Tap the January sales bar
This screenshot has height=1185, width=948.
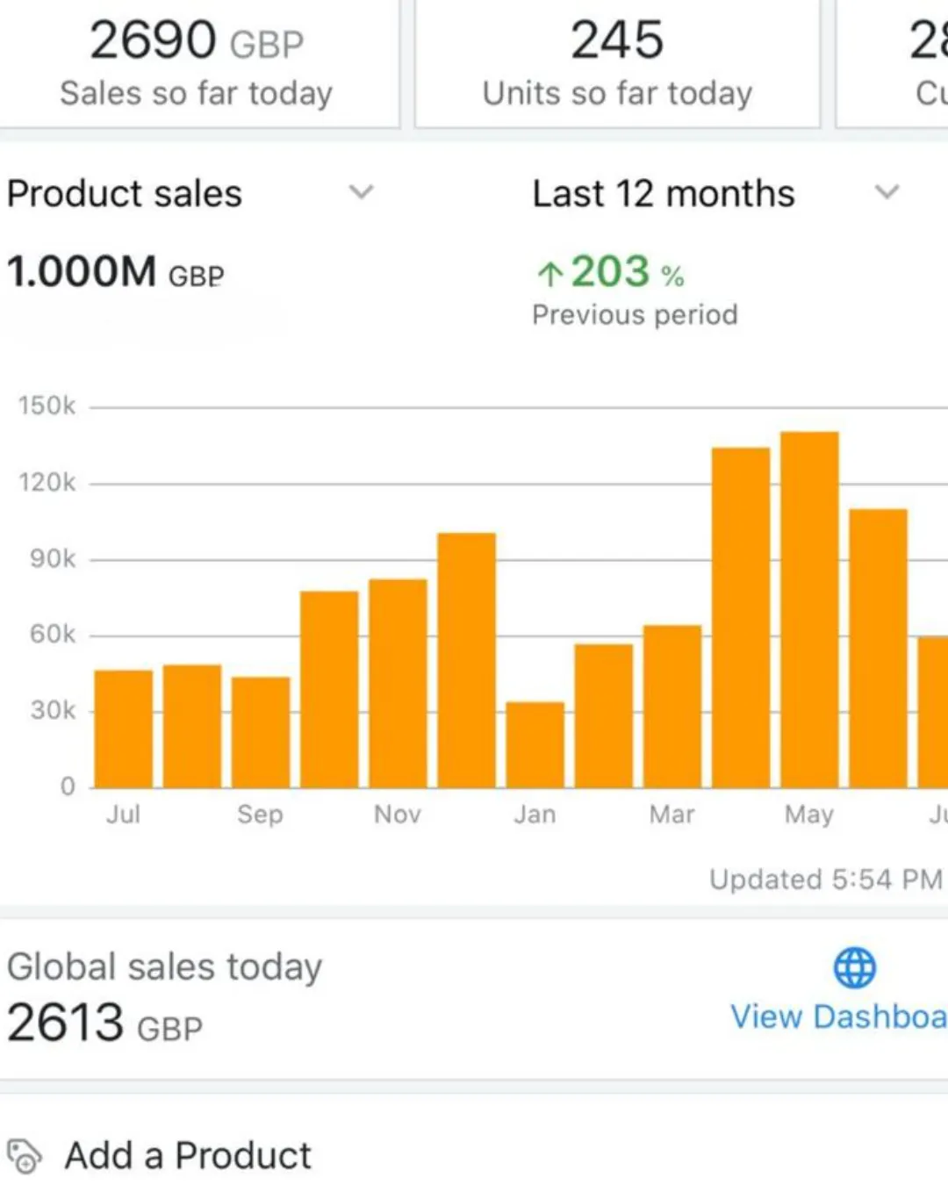(535, 744)
